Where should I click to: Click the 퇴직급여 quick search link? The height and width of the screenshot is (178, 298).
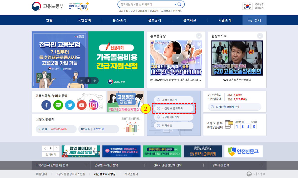(x=130, y=11)
